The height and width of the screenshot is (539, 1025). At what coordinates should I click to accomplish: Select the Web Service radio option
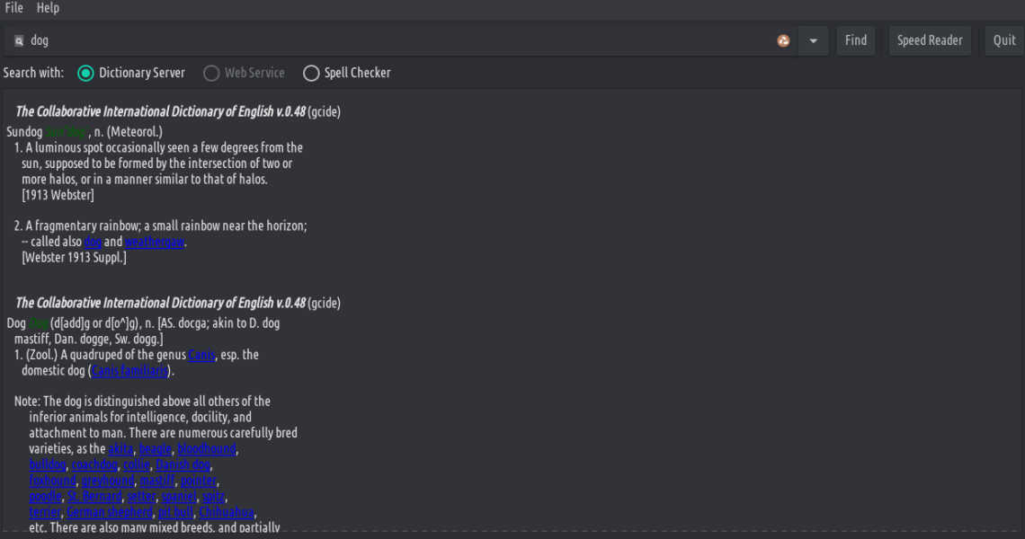[212, 73]
